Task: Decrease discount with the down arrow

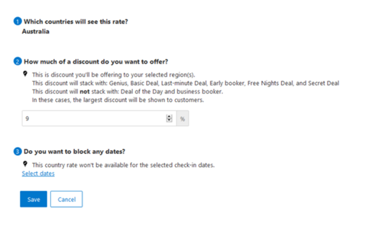Action: point(169,121)
